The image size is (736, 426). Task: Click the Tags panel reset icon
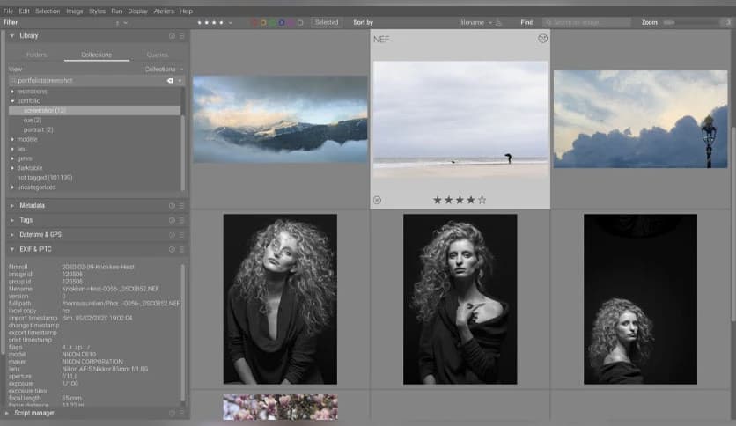point(173,220)
